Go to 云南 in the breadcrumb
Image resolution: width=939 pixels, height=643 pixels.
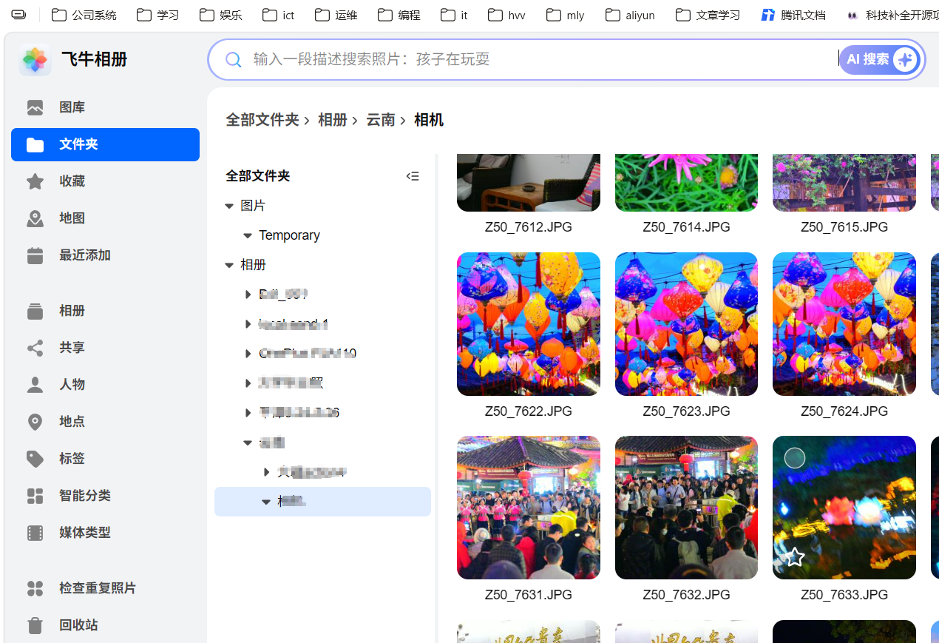(x=381, y=120)
